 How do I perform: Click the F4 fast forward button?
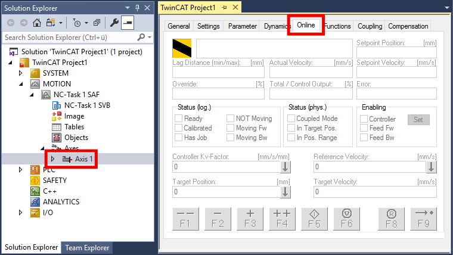[283, 219]
